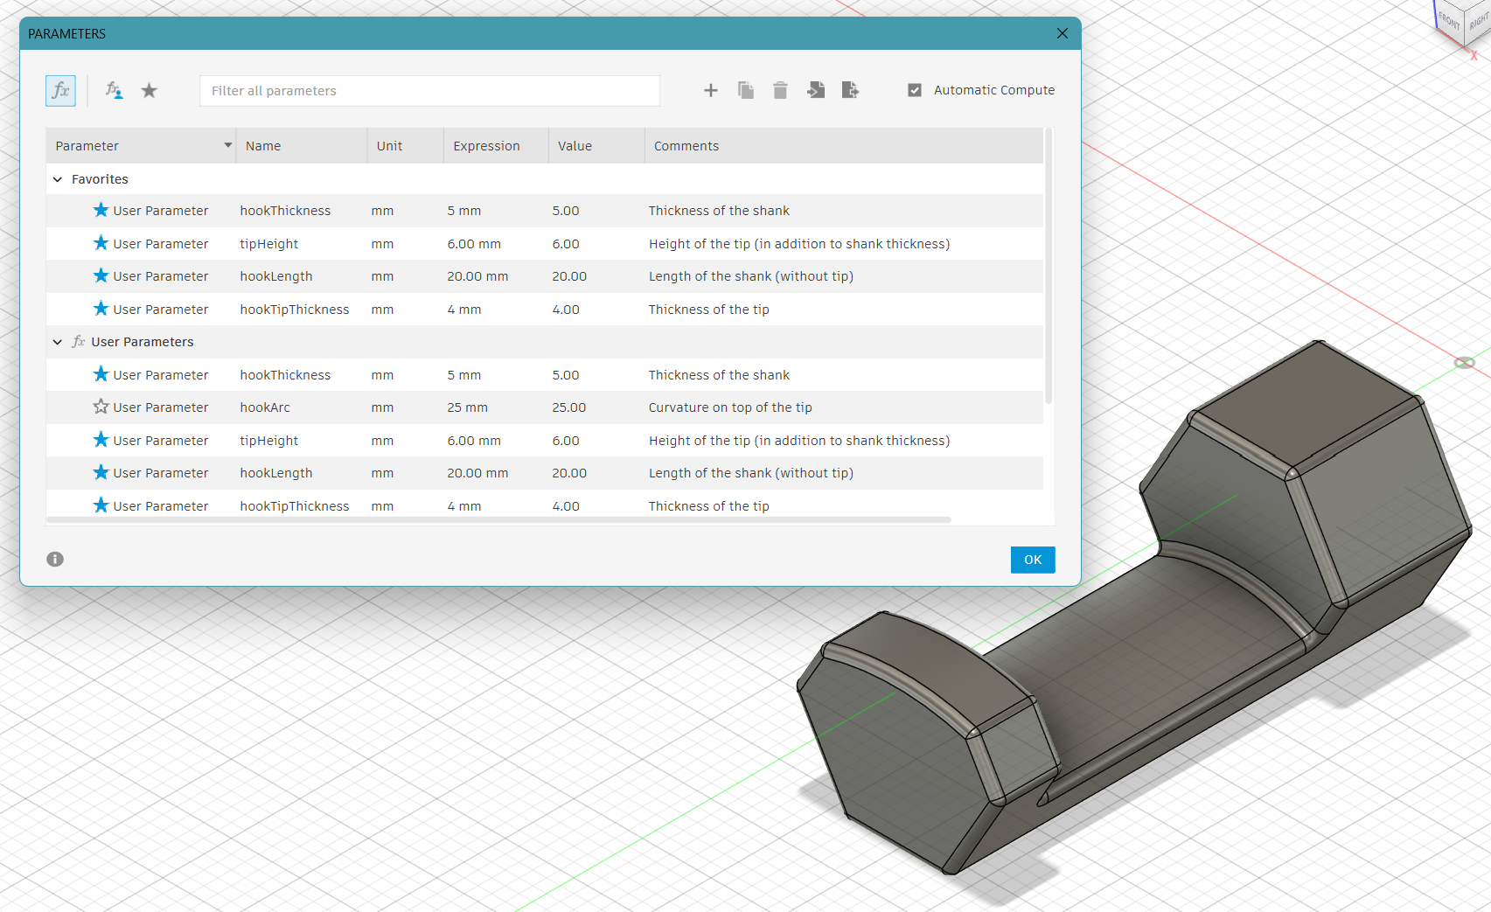Open the Parameter column sort dropdown arrow
This screenshot has width=1491, height=912.
point(227,145)
